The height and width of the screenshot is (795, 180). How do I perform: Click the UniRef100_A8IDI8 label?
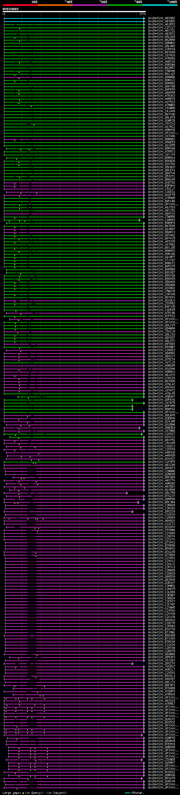pyautogui.click(x=161, y=701)
